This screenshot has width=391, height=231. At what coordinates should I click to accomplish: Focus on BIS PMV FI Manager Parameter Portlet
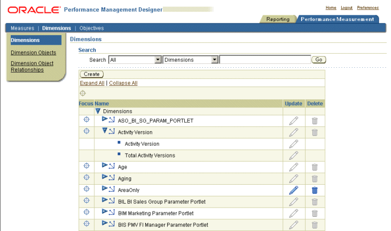[x=87, y=224]
